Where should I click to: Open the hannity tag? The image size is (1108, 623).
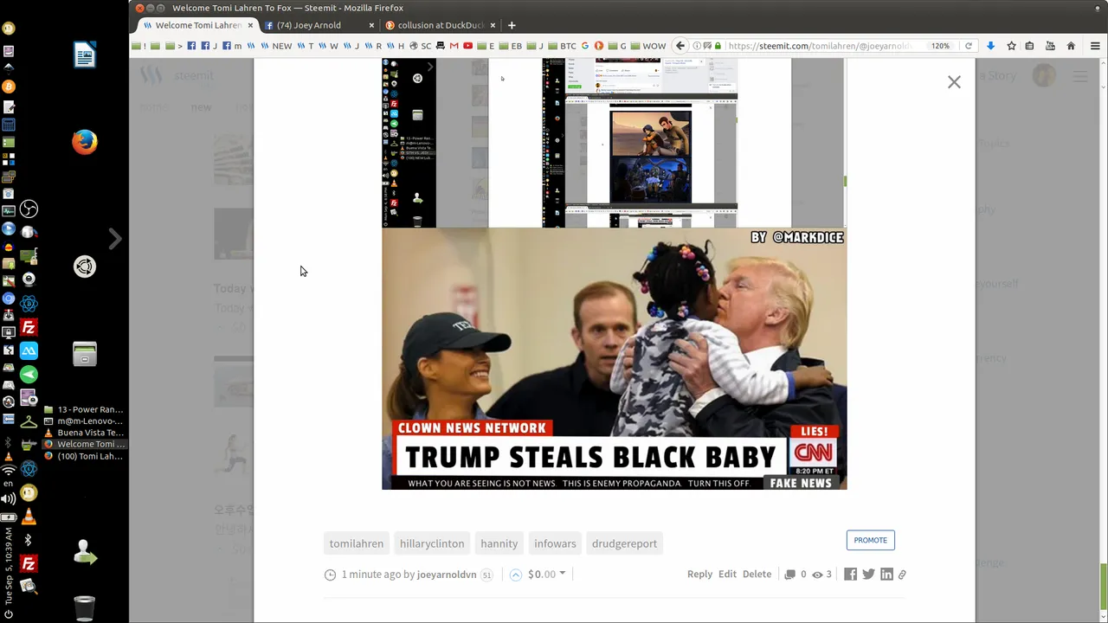[x=499, y=543]
